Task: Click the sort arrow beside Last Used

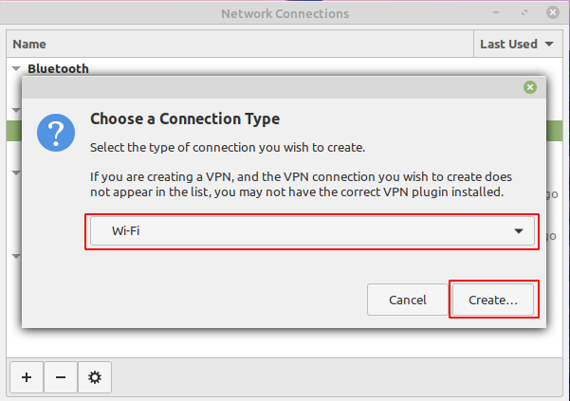Action: 549,44
